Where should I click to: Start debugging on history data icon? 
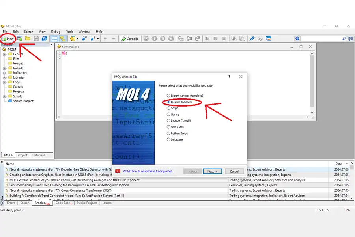[x=146, y=39]
